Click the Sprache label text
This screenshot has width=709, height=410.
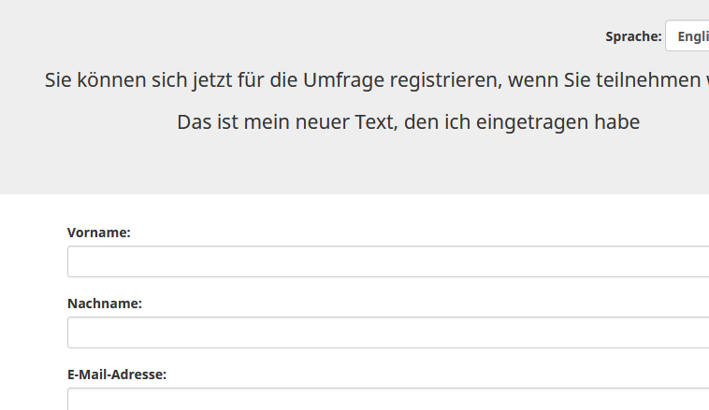(633, 36)
